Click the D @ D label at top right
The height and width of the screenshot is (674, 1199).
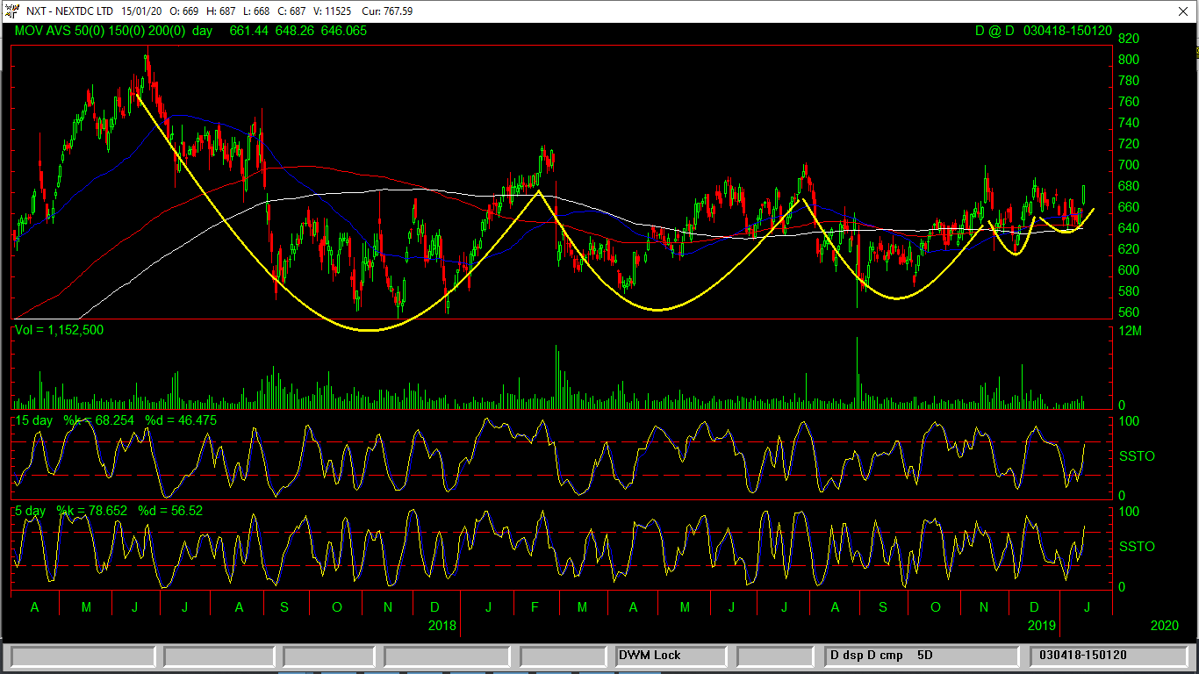994,31
